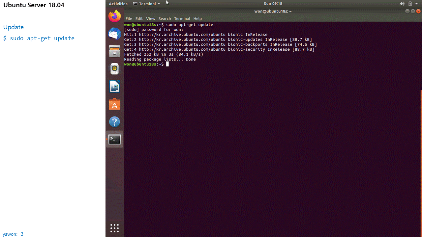This screenshot has width=422, height=237.
Task: Open Firefox from the dock
Action: 115,16
